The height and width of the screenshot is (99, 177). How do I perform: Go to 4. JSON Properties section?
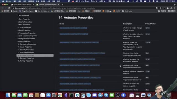[x=24, y=28]
